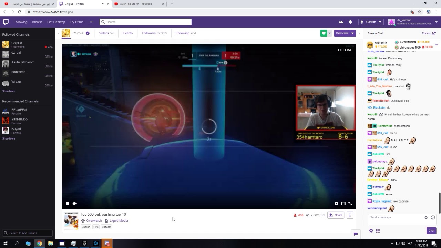Show more recommended channels

[x=9, y=138]
